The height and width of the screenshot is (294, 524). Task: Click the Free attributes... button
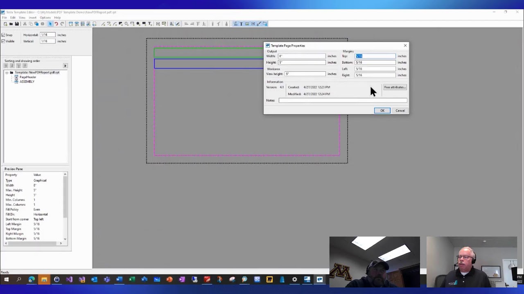coord(395,87)
